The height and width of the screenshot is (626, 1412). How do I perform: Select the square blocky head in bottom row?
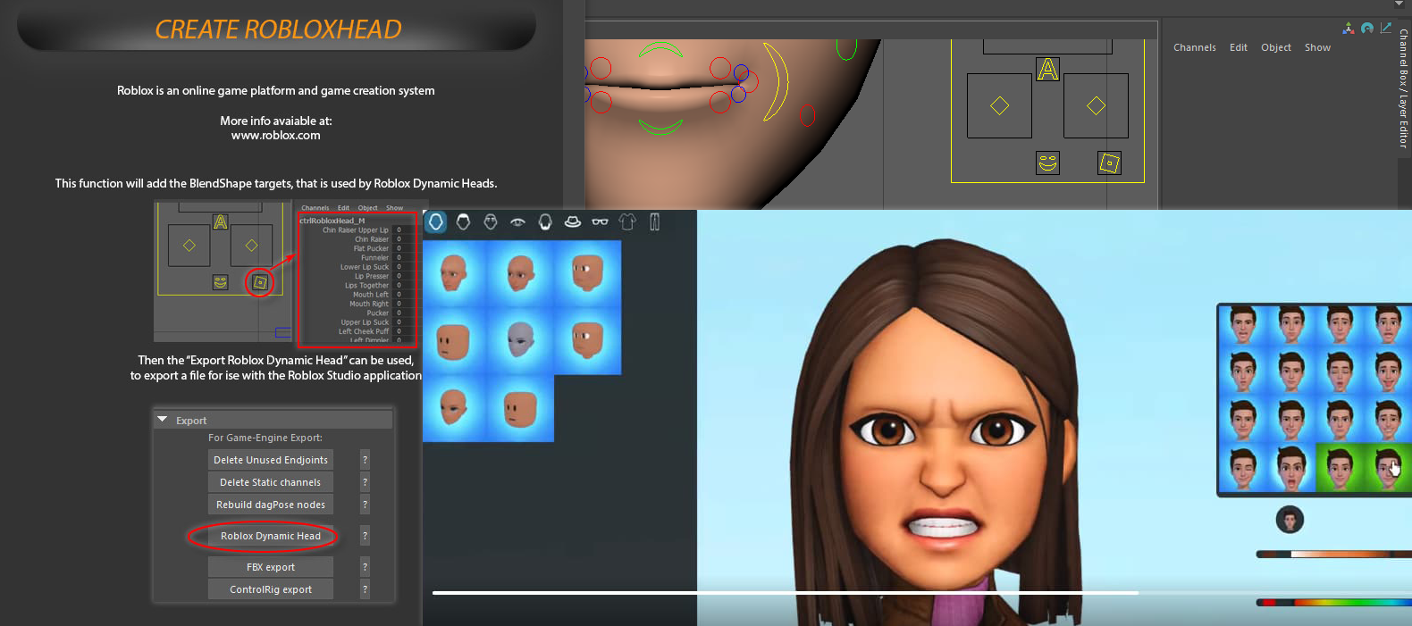pos(521,409)
